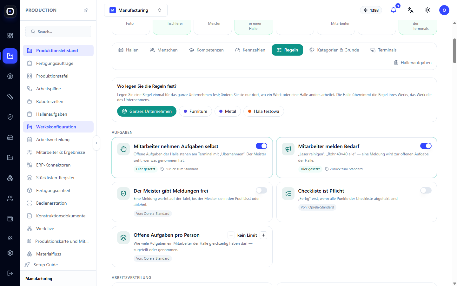Viewport: 457px width, 286px height.
Task: Pin the Production sidebar
Action: [x=86, y=10]
